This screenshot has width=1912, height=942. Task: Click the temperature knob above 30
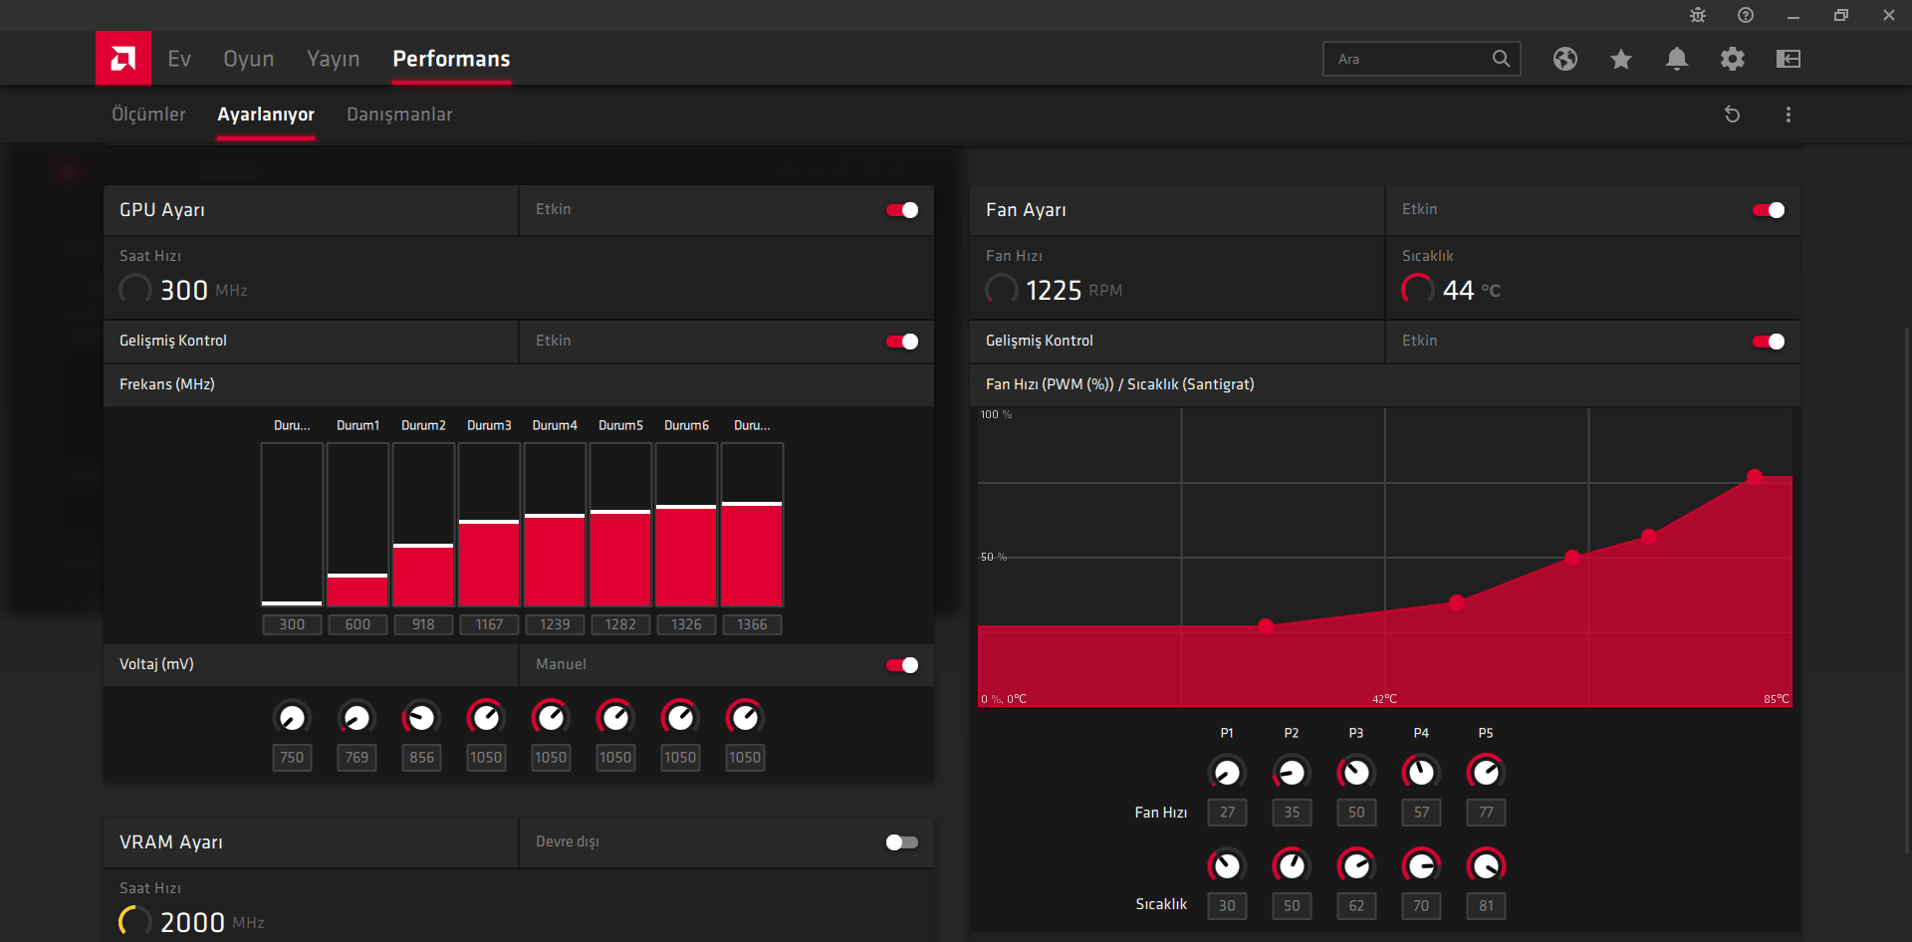[1227, 865]
